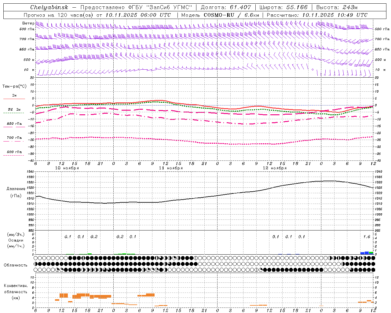Select the 'Широта: 55.166' header field
The width and height of the screenshot is (391, 313).
click(x=283, y=7)
